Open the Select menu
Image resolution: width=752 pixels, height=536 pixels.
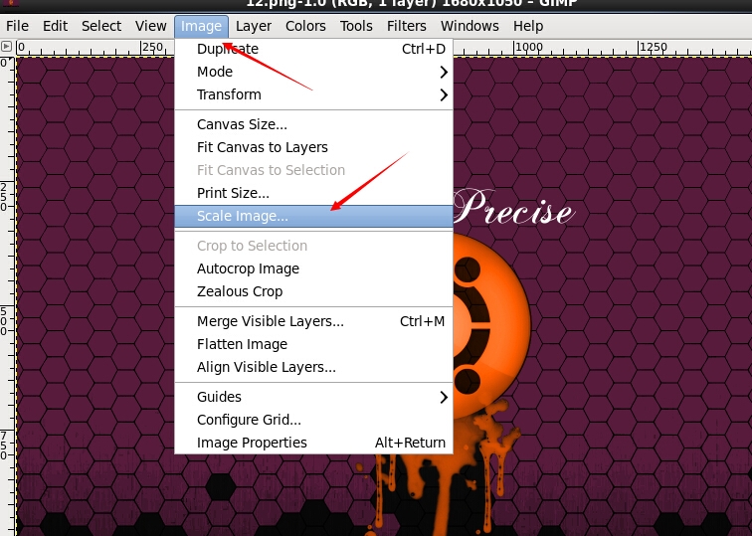[101, 26]
